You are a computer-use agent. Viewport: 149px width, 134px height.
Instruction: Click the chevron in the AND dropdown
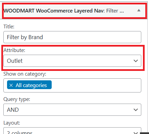coord(136,110)
